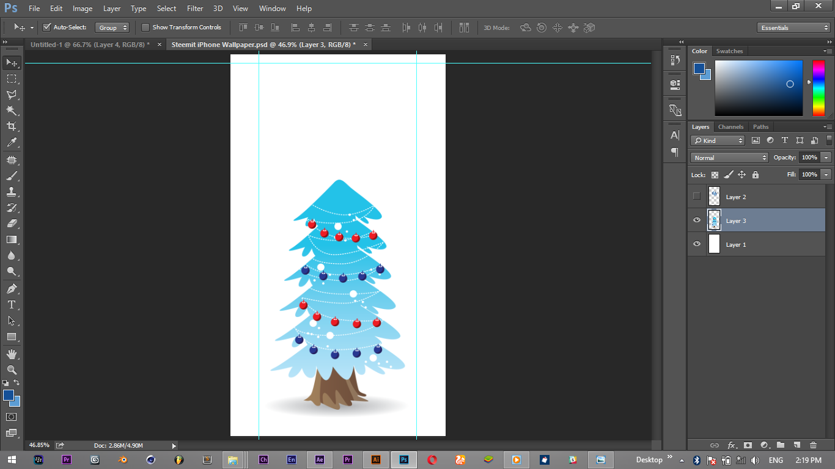Viewport: 835px width, 469px height.
Task: Toggle Quick Mask mode
Action: tap(12, 417)
